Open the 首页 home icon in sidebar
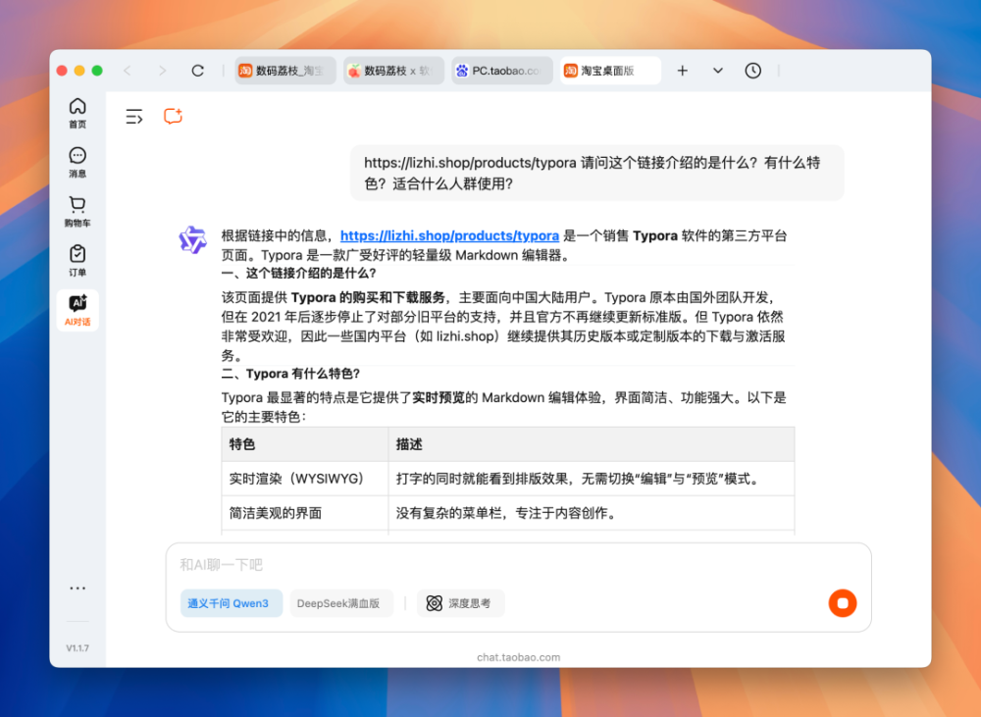This screenshot has height=717, width=981. coord(77,113)
